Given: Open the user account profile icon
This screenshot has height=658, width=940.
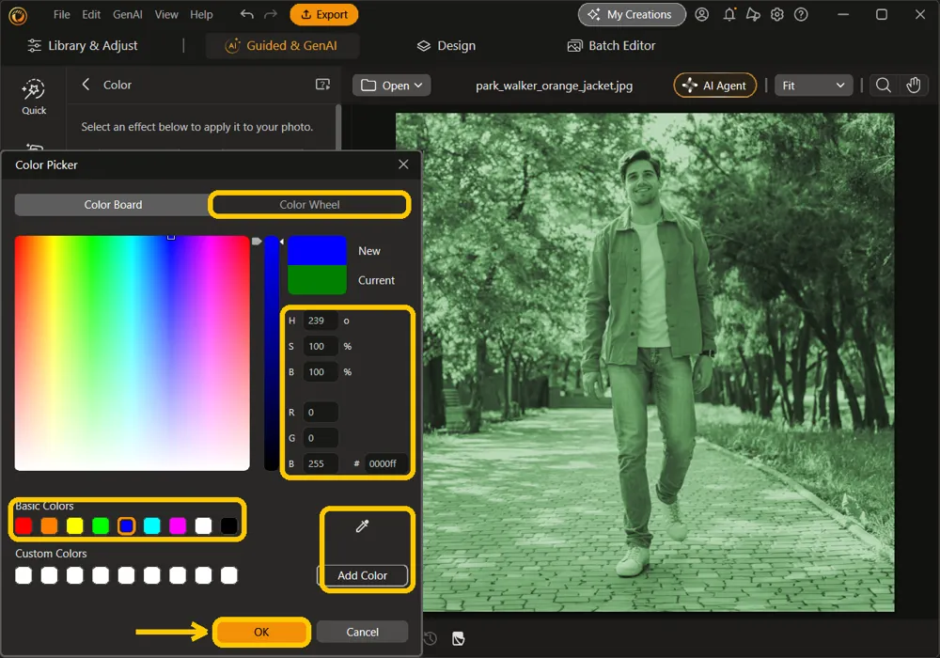Looking at the screenshot, I should (x=701, y=14).
